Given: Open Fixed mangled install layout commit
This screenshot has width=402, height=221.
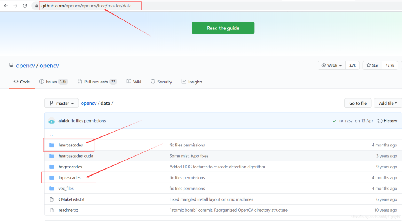Looking at the screenshot, I should click(x=211, y=199).
